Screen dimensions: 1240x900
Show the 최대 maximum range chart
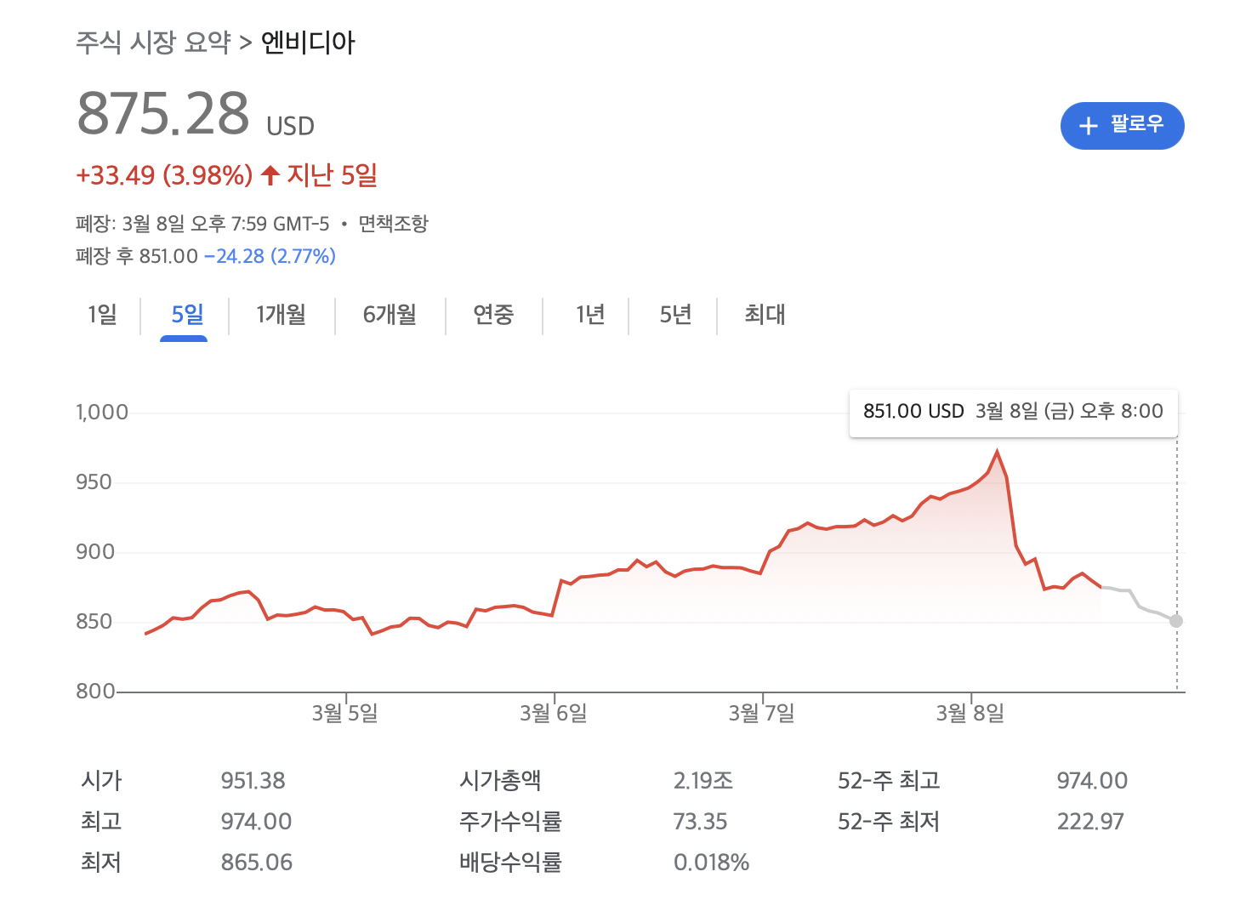point(765,315)
